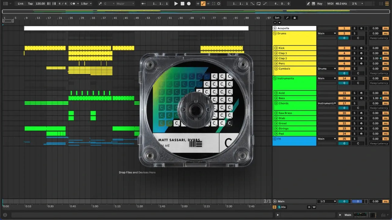The height and width of the screenshot is (220, 392).
Task: Click the Acid track play icon
Action: (276, 93)
